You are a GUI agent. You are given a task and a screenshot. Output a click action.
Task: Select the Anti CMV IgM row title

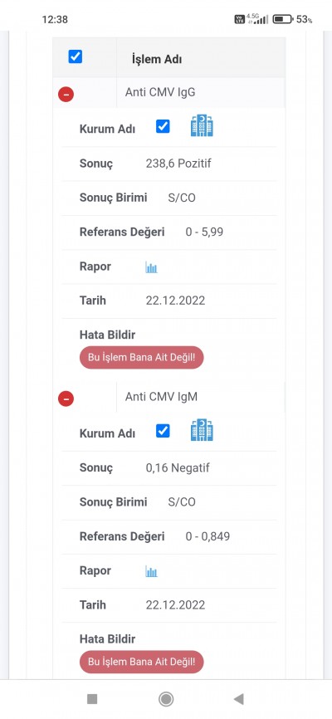click(x=161, y=397)
